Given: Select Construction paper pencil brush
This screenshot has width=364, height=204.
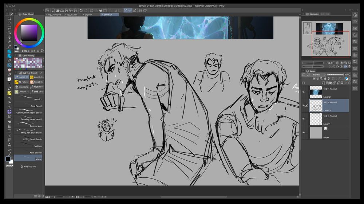Looking at the screenshot, I should click(x=28, y=112).
